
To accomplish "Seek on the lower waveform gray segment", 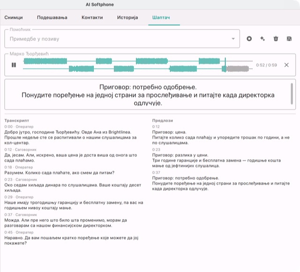I will tap(237, 69).
